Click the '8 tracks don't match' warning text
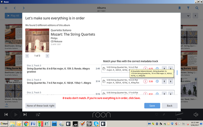 (x=101, y=98)
